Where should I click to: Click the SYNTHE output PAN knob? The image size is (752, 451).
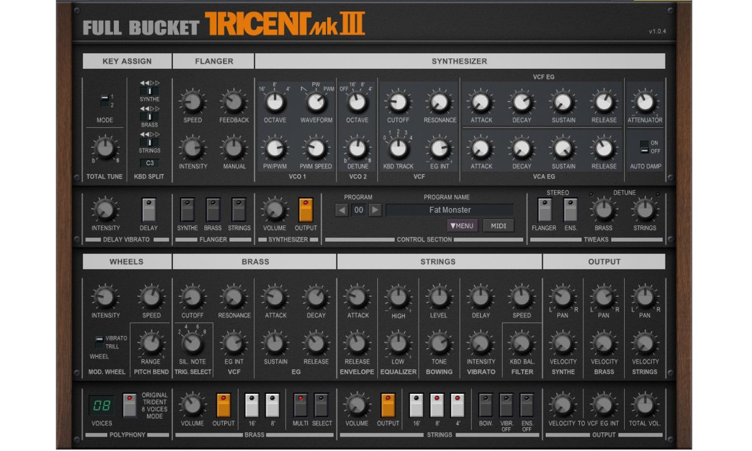(563, 297)
